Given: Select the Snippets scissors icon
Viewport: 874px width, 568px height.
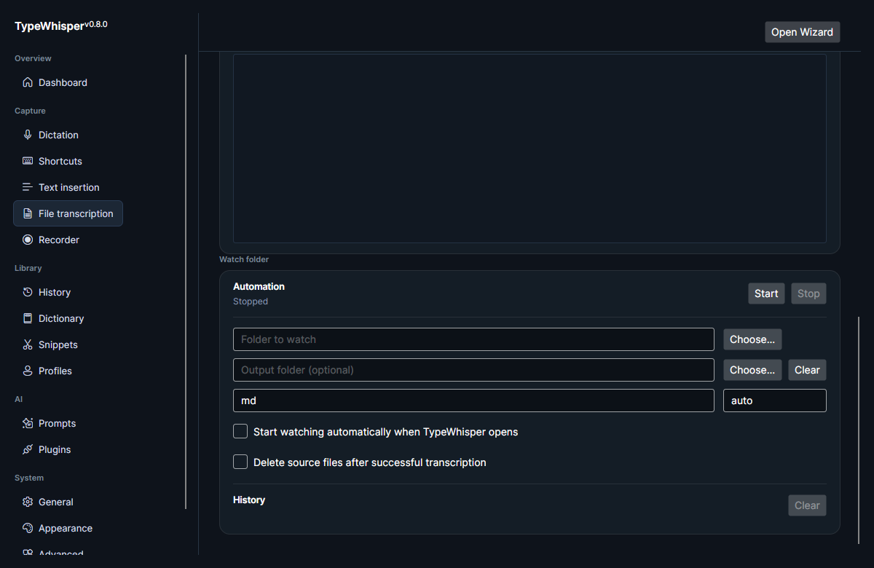Looking at the screenshot, I should coord(28,344).
